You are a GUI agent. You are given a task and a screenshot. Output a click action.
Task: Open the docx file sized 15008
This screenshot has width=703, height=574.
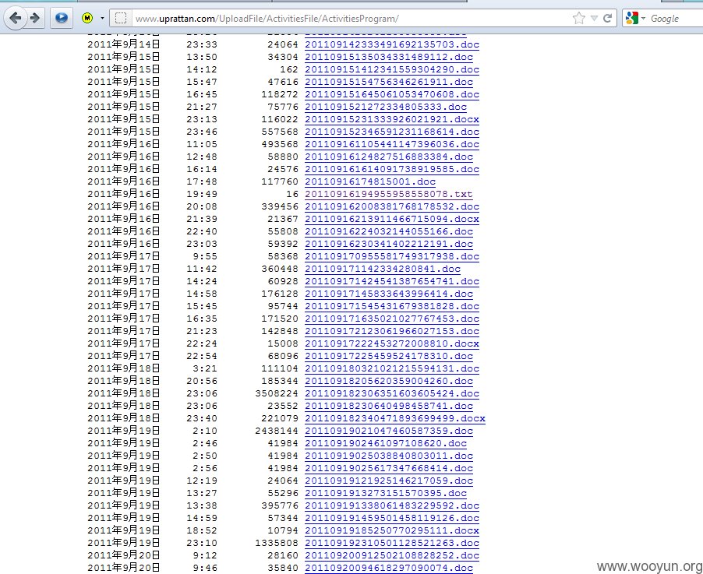[392, 344]
